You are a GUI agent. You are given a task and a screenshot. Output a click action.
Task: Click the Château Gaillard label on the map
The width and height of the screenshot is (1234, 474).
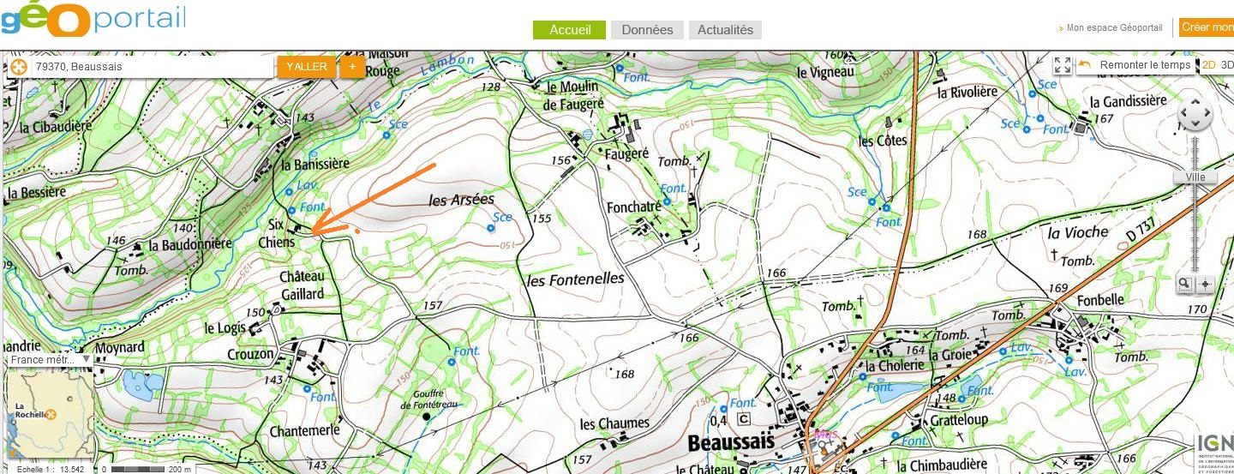click(x=303, y=285)
